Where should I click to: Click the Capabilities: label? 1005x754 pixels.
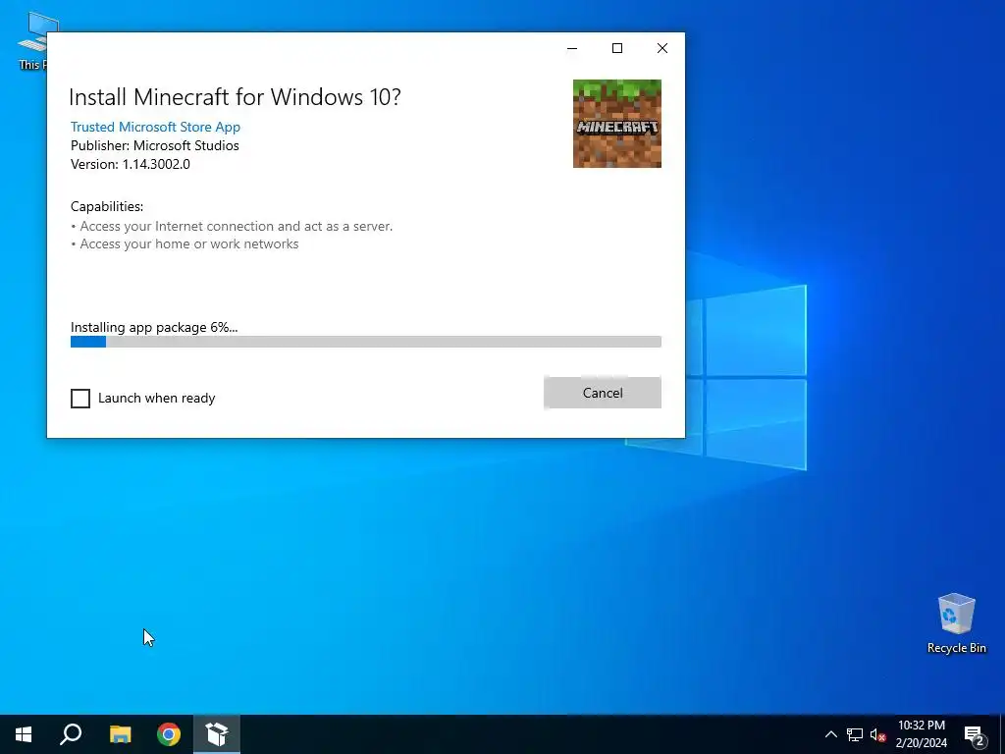(107, 206)
